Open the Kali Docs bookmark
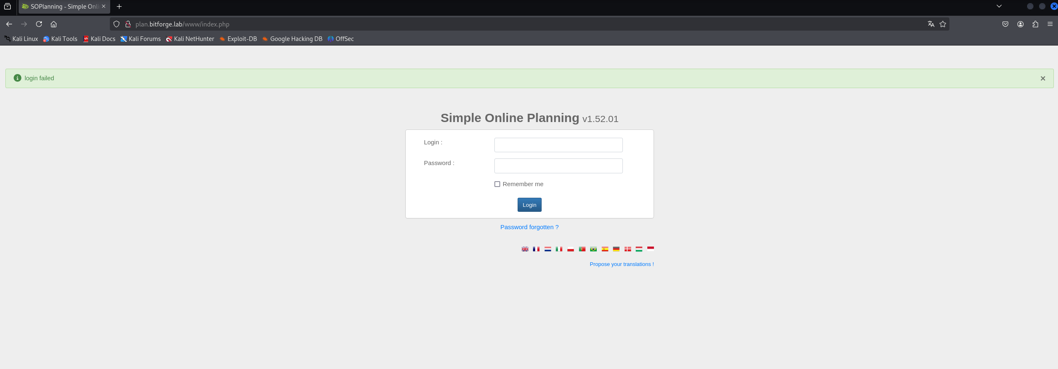The image size is (1058, 369). 99,39
